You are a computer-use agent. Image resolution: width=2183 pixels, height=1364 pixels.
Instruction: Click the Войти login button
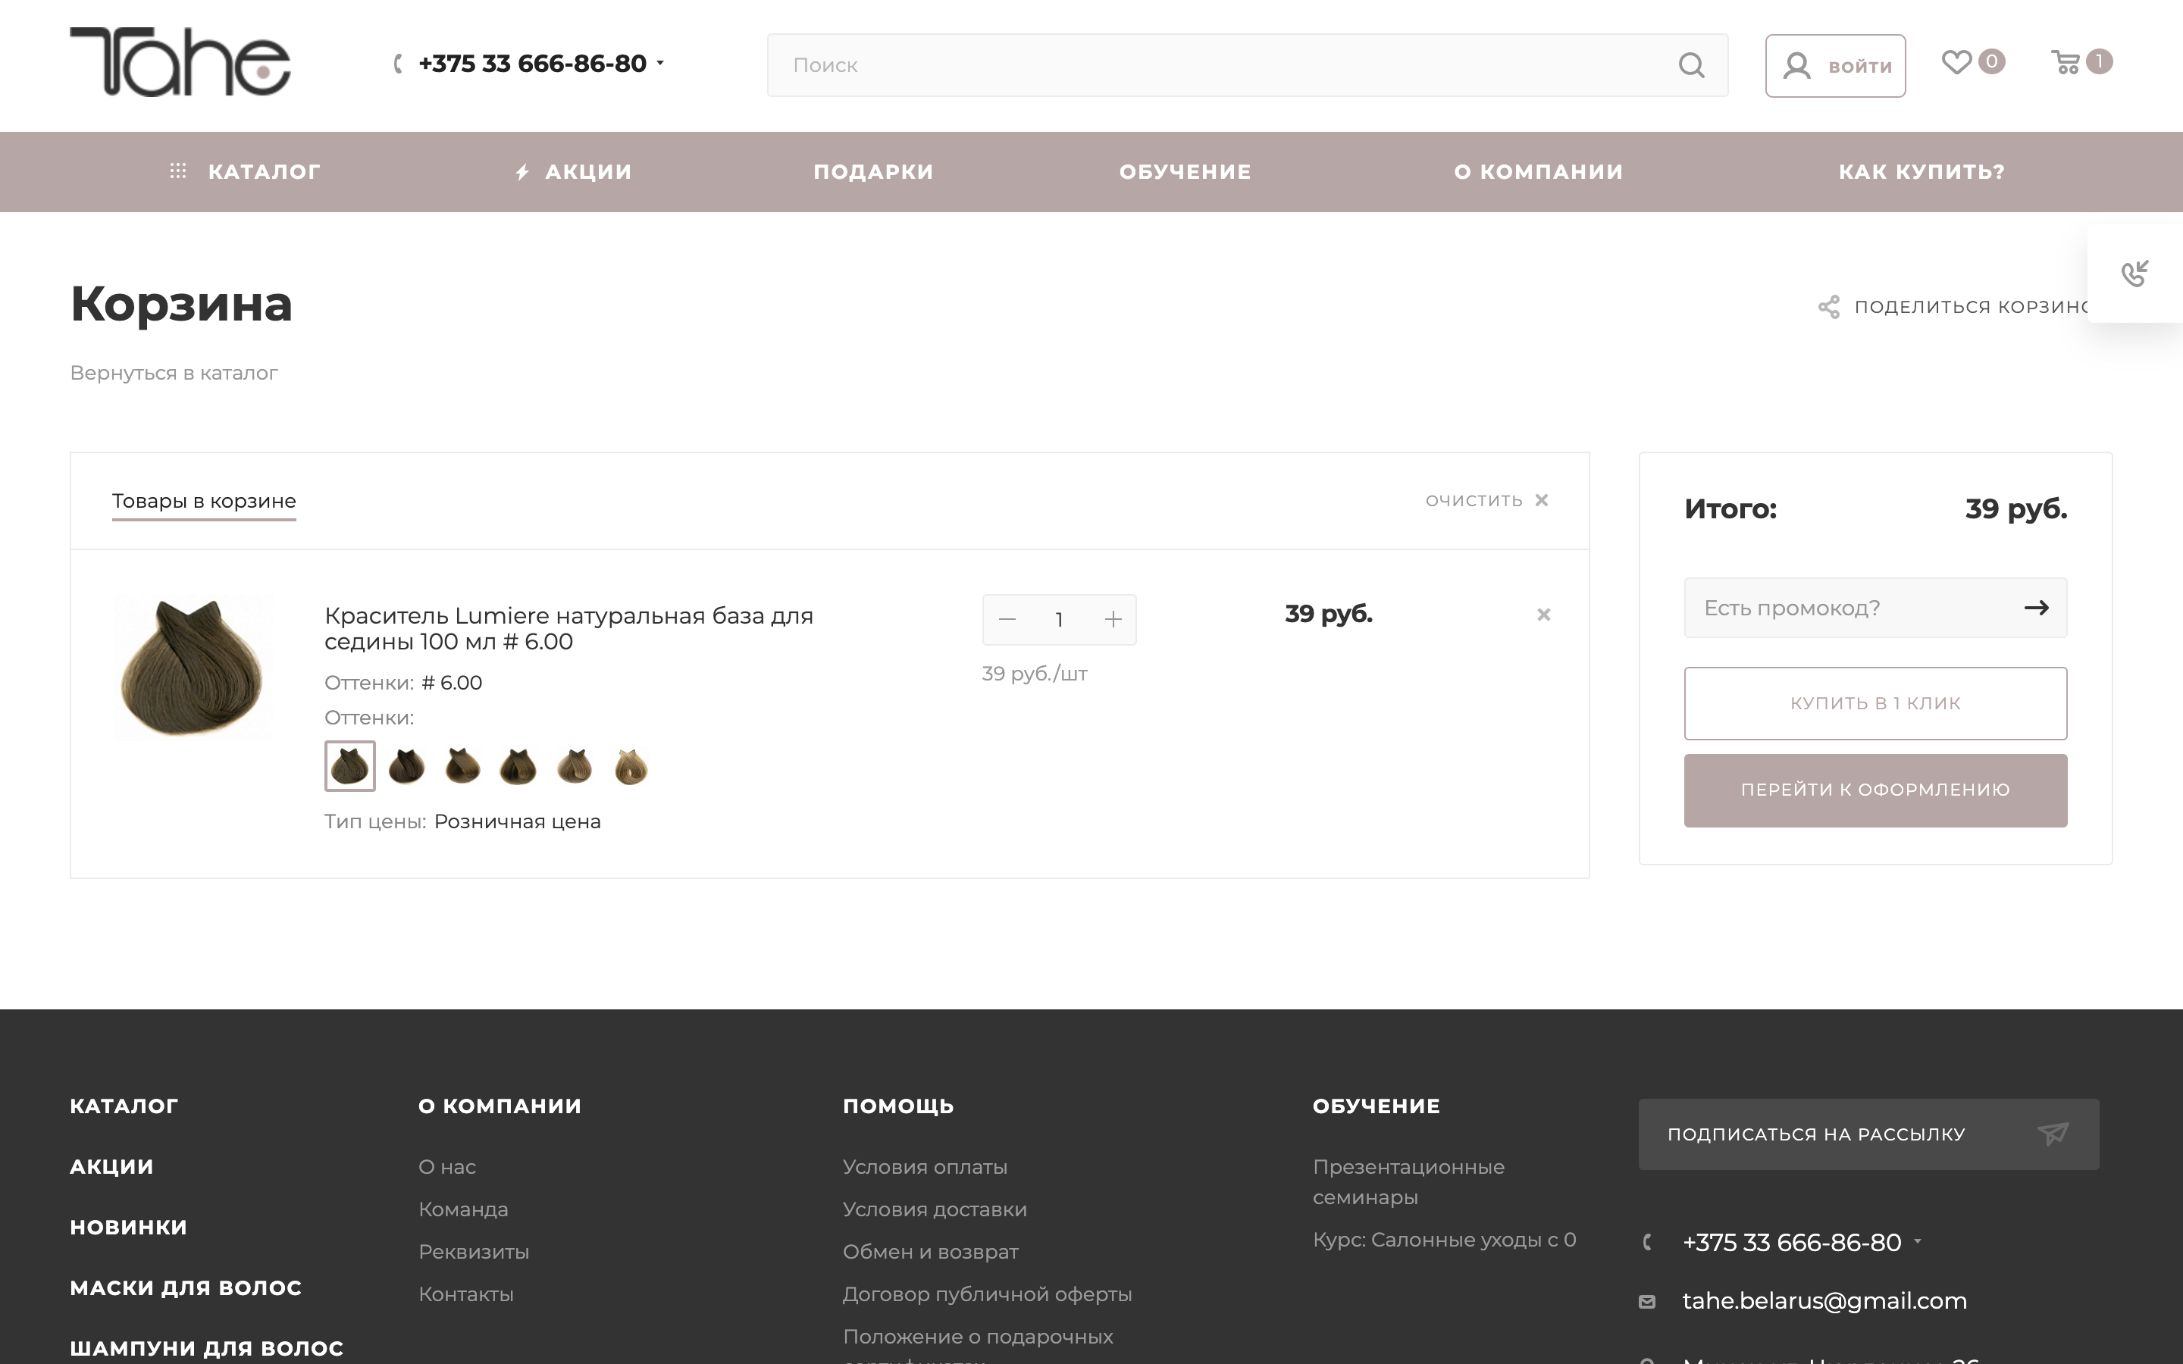click(1835, 66)
